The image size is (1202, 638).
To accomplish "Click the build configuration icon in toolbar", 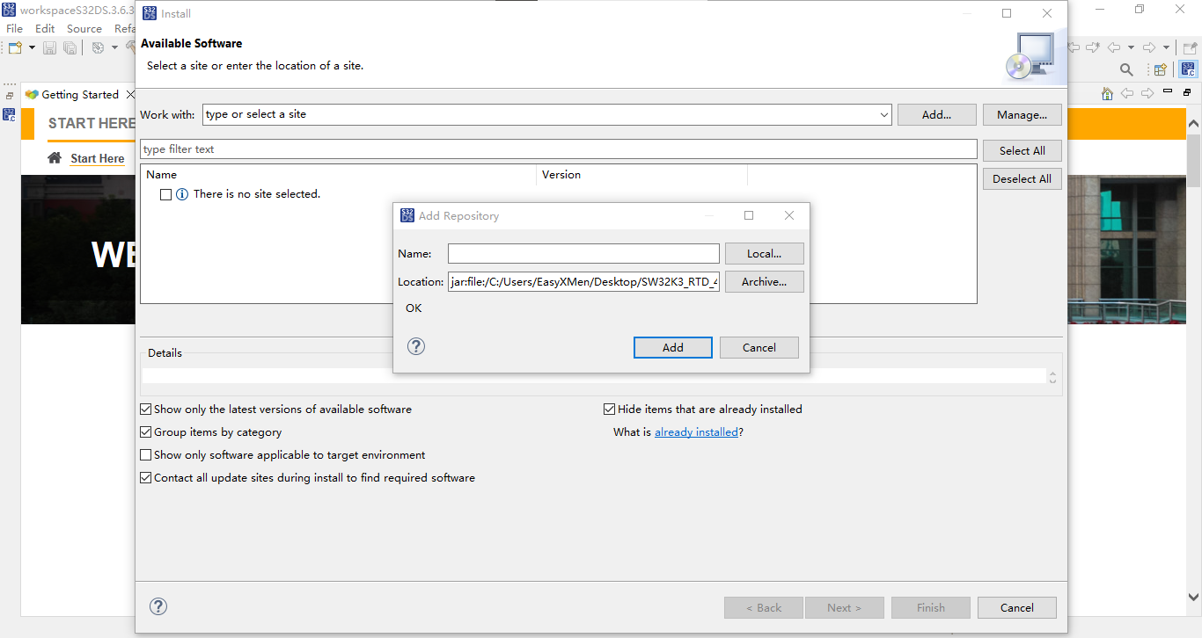I will point(98,47).
